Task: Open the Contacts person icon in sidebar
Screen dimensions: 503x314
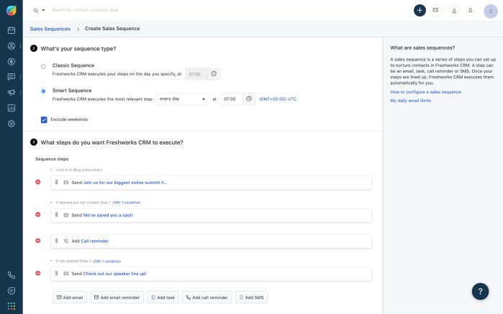Action: coord(12,46)
